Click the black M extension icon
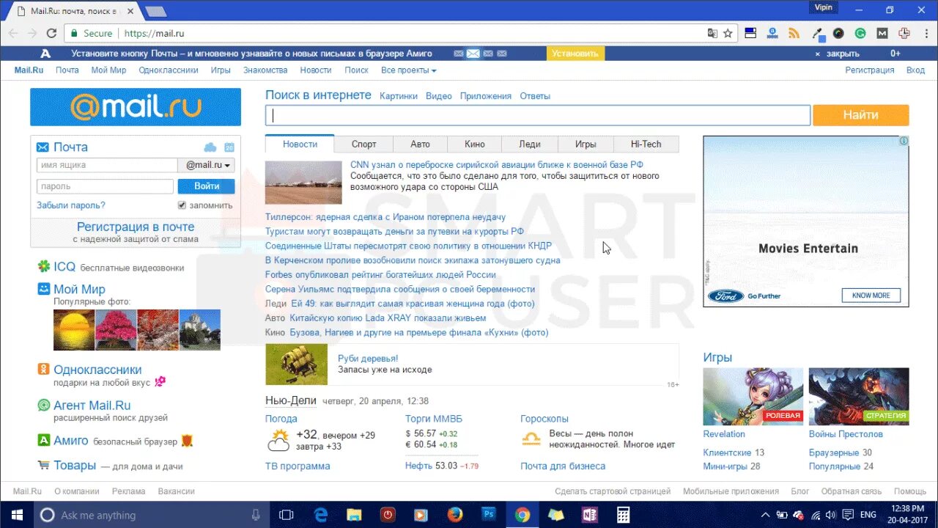 pyautogui.click(x=882, y=33)
